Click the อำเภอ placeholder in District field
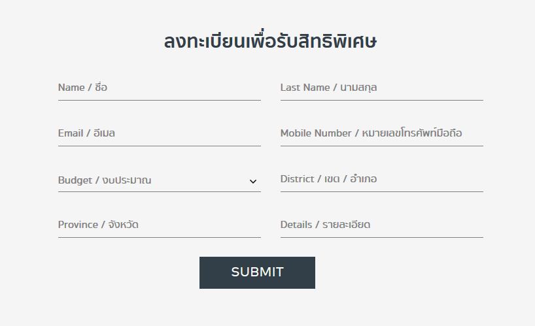The height and width of the screenshot is (326, 535). [364, 179]
